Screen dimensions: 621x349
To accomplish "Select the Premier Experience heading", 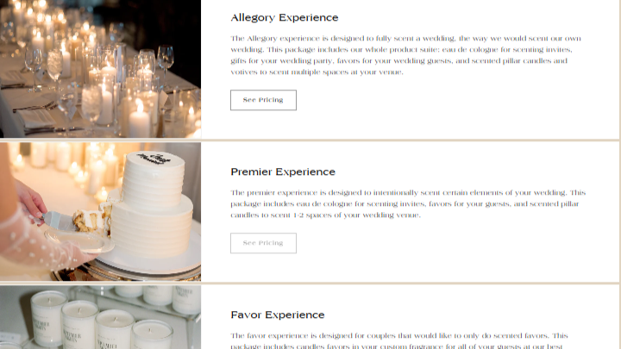I will pos(283,171).
